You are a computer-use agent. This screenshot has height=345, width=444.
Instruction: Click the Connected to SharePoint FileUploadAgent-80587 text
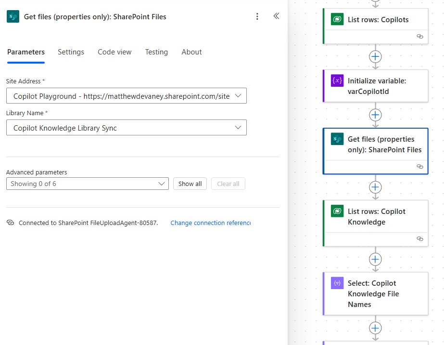(89, 223)
